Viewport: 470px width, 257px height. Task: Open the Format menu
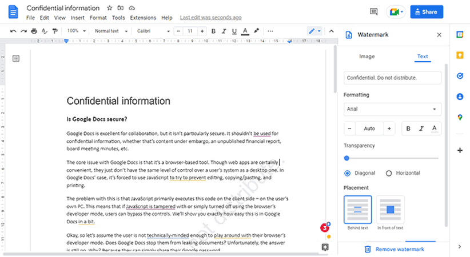coord(98,18)
